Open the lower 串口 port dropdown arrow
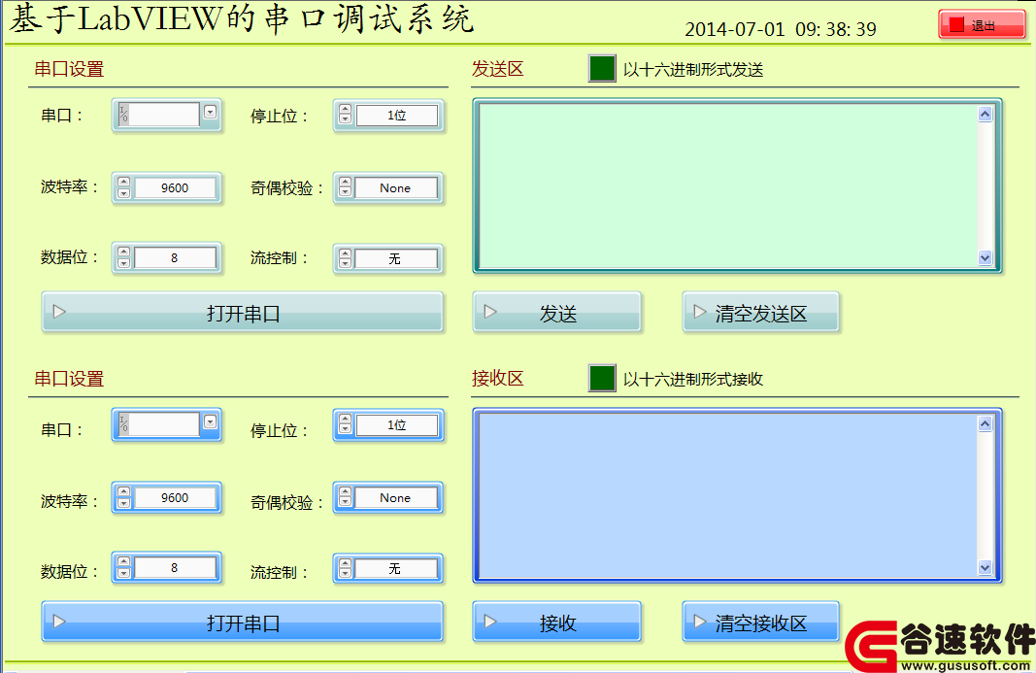This screenshot has width=1036, height=673. pos(210,421)
